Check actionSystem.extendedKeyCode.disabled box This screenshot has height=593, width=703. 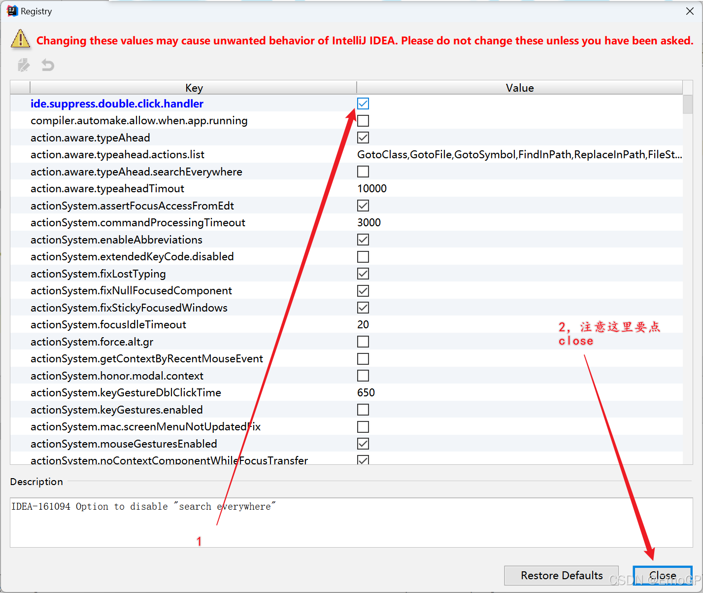363,257
